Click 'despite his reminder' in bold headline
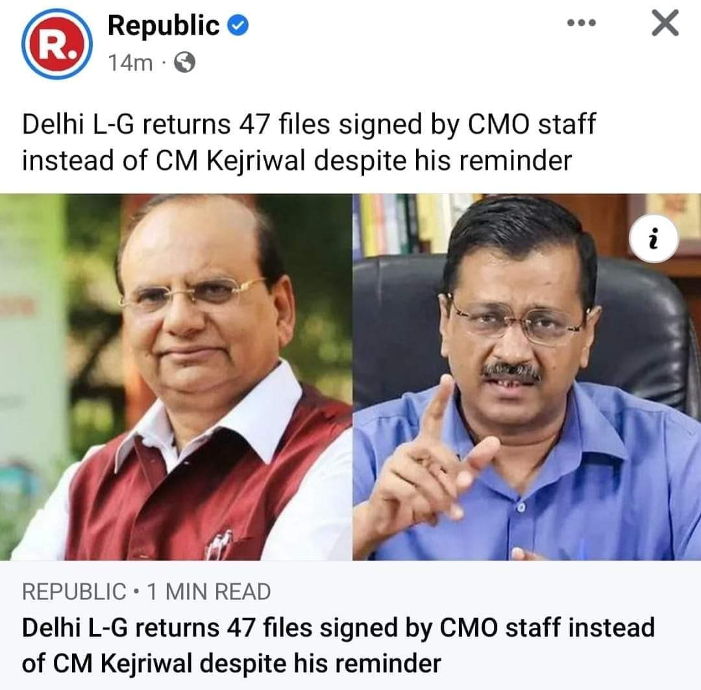This screenshot has height=690, width=701. pos(320,663)
